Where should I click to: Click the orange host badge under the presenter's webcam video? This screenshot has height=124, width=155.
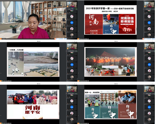point(1,39)
